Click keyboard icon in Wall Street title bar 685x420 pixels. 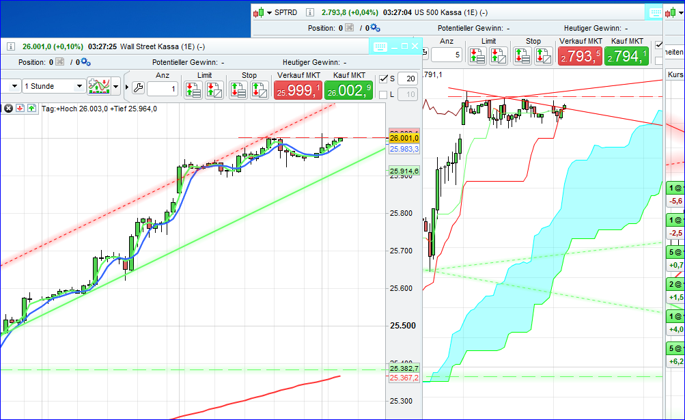pyautogui.click(x=380, y=46)
